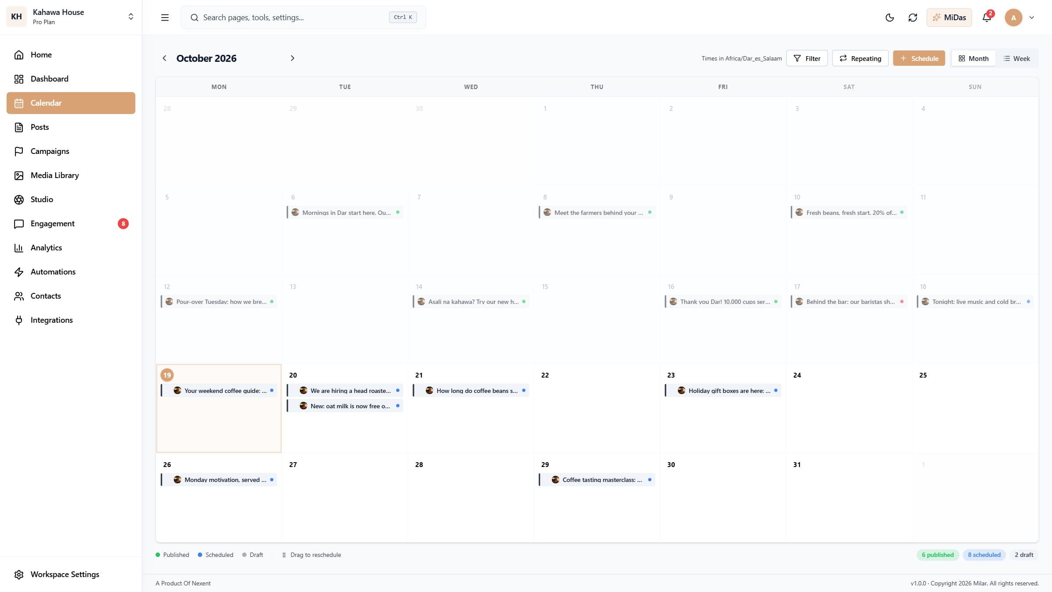Go to previous month

coord(164,58)
